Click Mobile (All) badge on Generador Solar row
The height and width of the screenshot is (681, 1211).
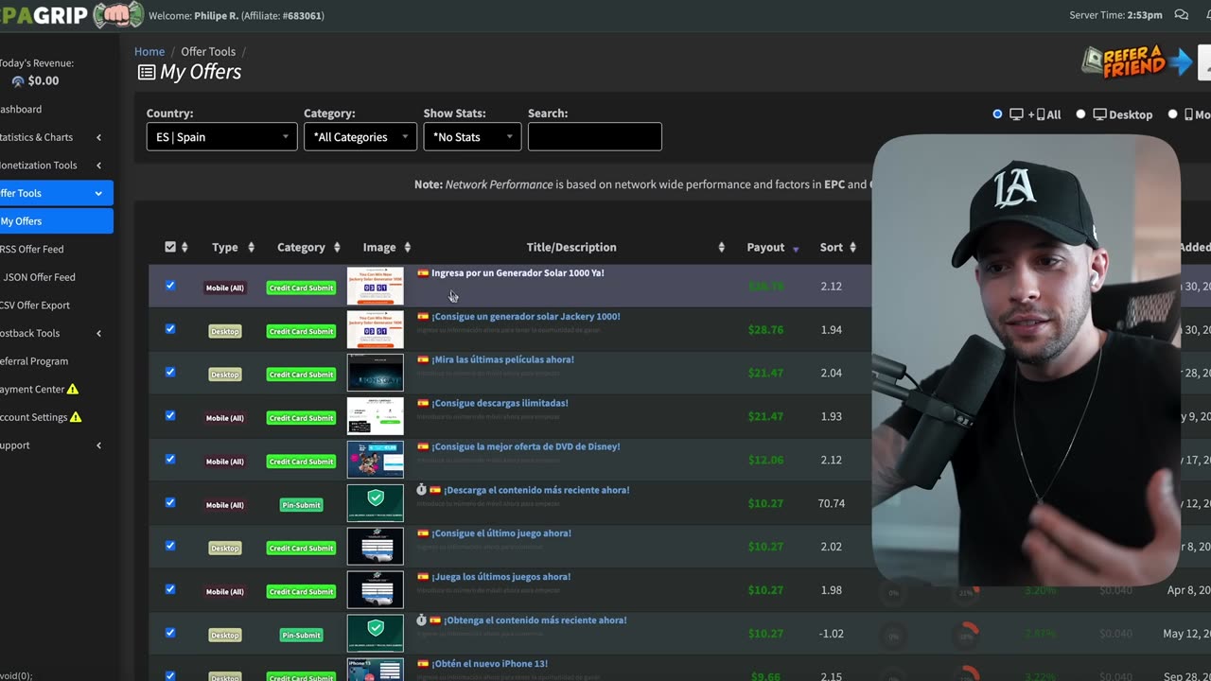tap(225, 288)
